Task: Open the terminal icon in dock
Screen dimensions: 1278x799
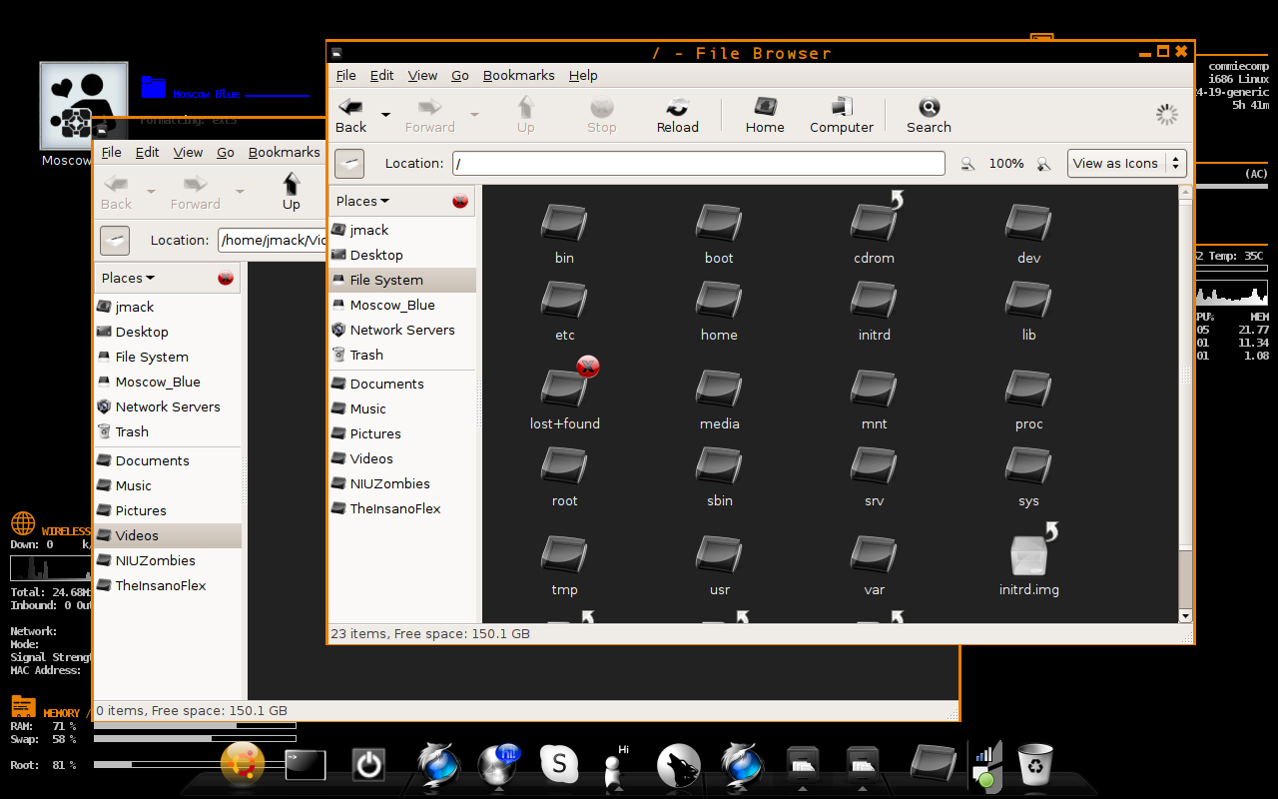Action: click(306, 765)
